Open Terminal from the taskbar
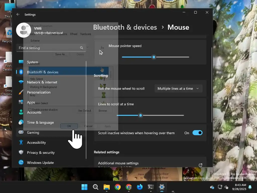 (x=151, y=187)
